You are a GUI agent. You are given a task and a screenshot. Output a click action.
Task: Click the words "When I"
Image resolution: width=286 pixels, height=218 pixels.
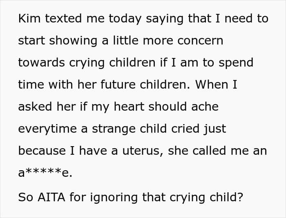click(x=216, y=85)
